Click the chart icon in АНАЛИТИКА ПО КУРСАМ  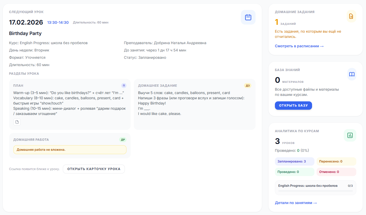pos(350,135)
